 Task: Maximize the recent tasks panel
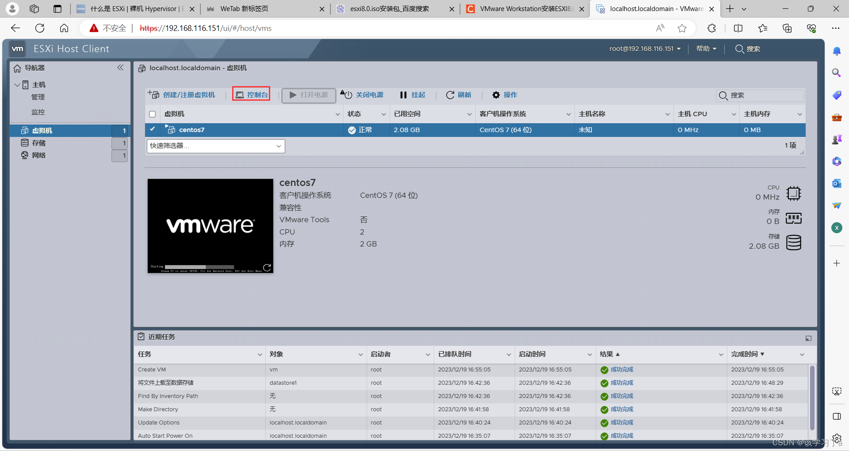(808, 338)
